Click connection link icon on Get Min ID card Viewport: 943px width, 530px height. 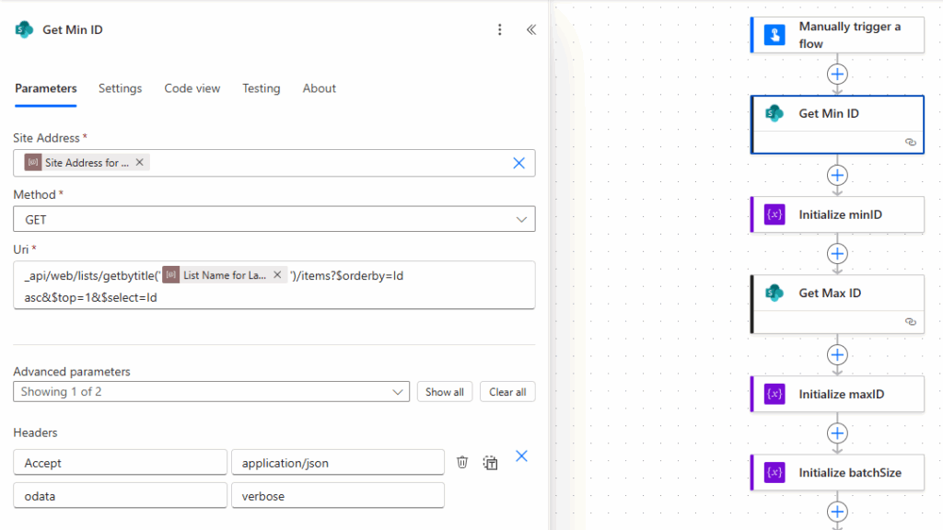(x=911, y=143)
